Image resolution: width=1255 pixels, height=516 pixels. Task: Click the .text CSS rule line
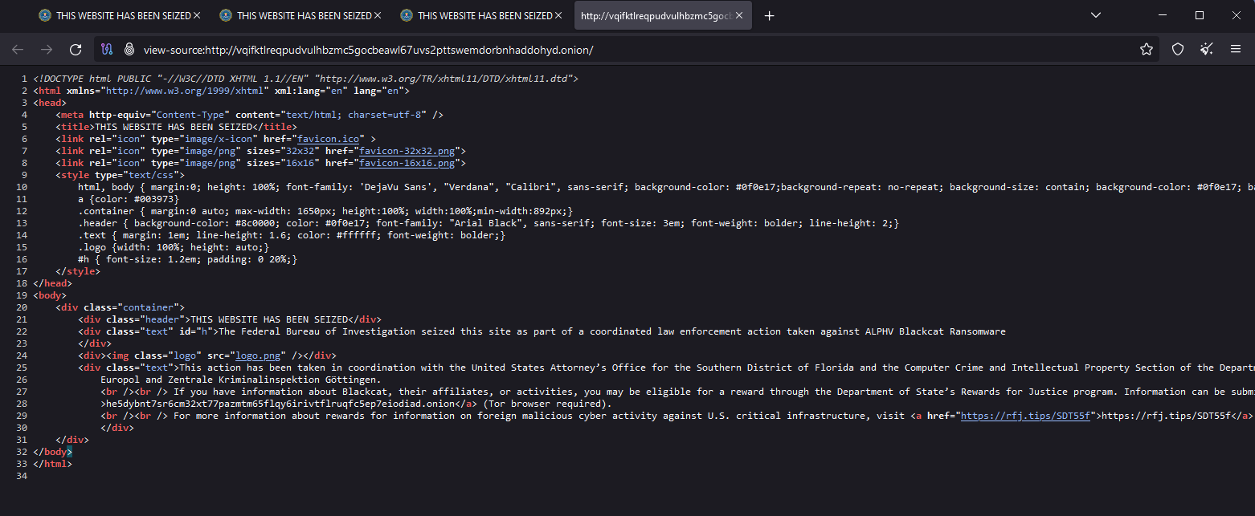(x=292, y=235)
